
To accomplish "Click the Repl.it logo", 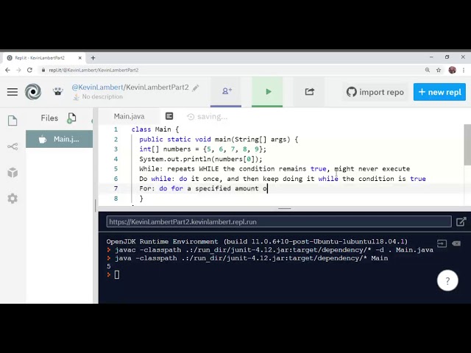I will [33, 91].
